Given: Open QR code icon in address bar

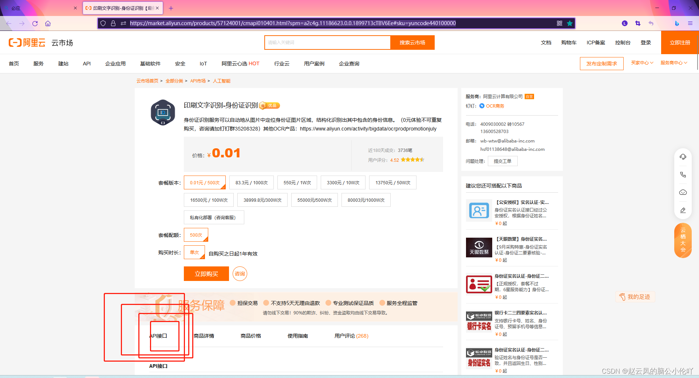Looking at the screenshot, I should click(x=560, y=23).
